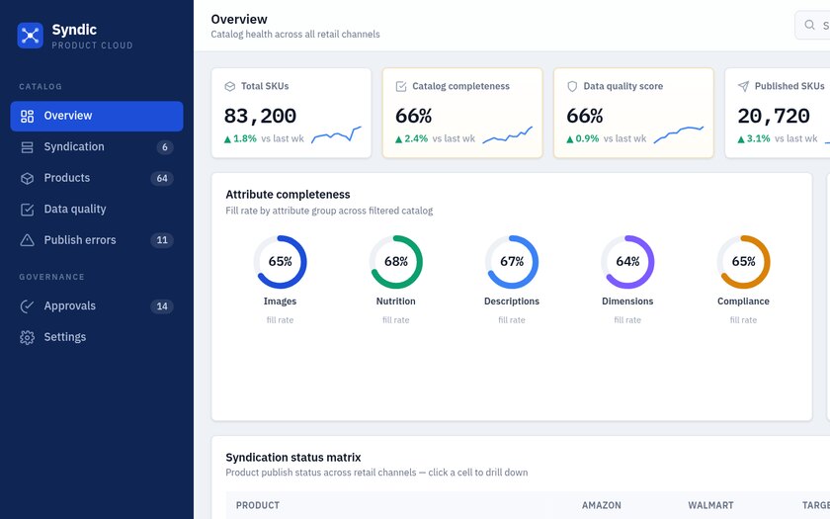Click the Dimensions 64% fill rate donut
The width and height of the screenshot is (830, 519).
pos(627,262)
